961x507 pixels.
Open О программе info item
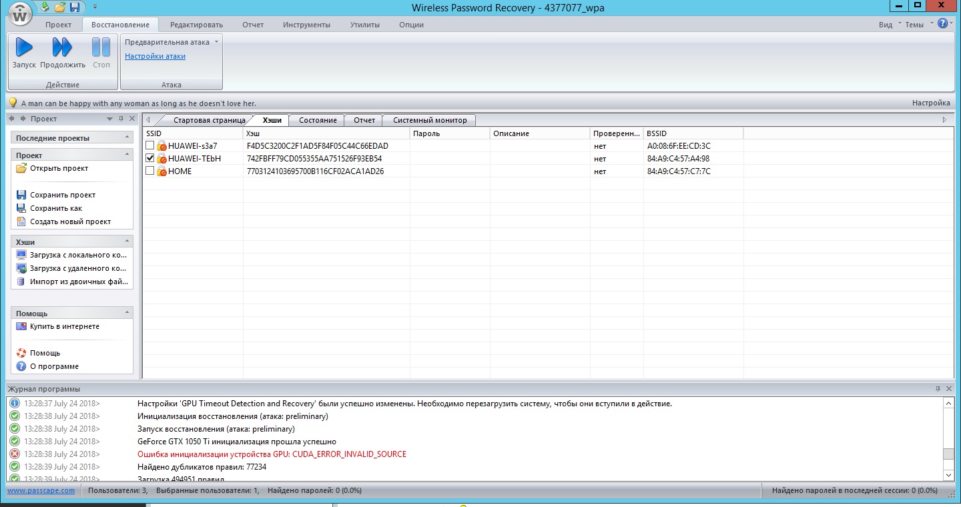(53, 366)
